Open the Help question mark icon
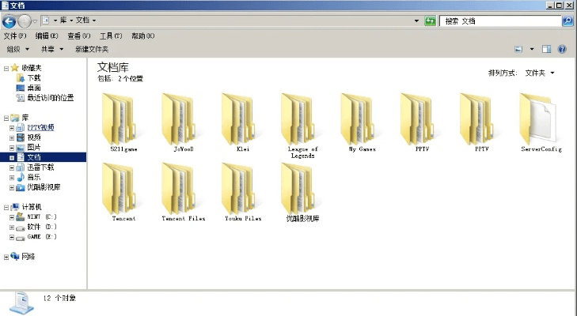577x316 pixels. point(562,49)
